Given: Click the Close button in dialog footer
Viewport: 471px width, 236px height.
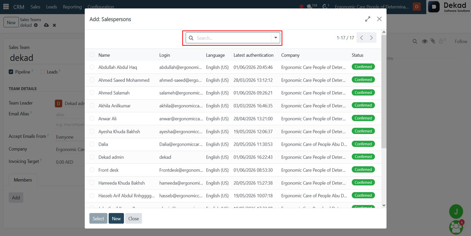Looking at the screenshot, I should pyautogui.click(x=133, y=219).
